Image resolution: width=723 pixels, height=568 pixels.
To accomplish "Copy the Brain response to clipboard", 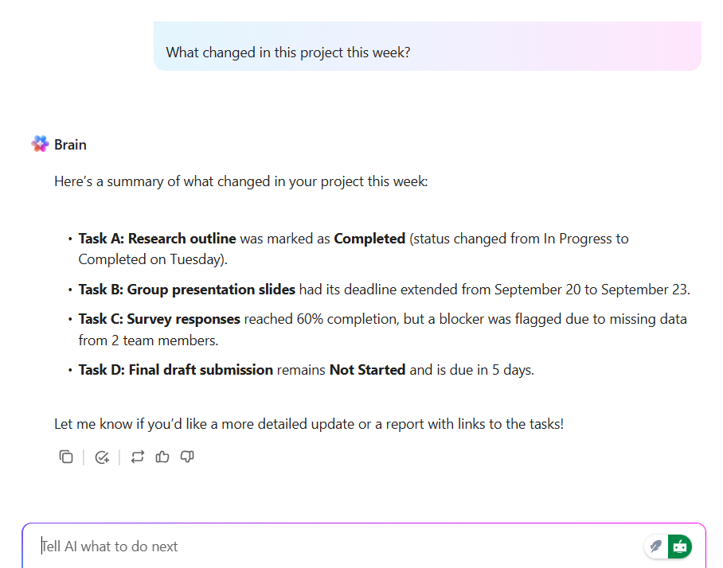I will (66, 457).
